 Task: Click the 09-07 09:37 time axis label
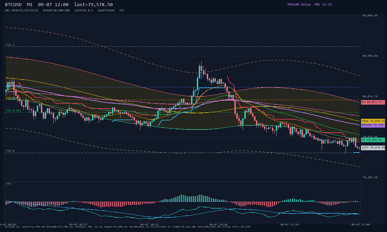(78, 225)
